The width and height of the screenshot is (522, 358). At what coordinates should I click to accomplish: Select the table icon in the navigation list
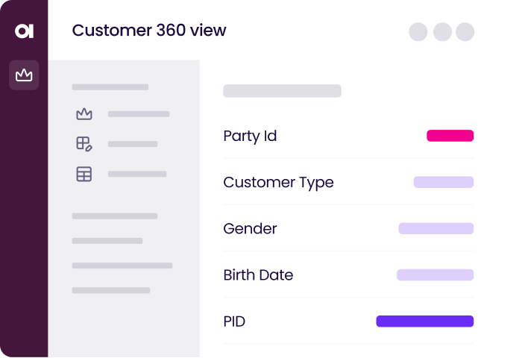pos(84,175)
